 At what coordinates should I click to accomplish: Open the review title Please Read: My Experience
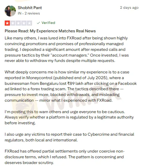[50, 31]
